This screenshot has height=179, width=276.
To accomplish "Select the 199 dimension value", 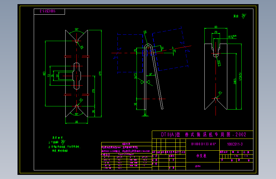I will point(94,91).
